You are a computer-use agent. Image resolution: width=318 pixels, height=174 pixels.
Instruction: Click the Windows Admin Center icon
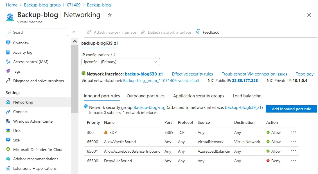[8, 121]
